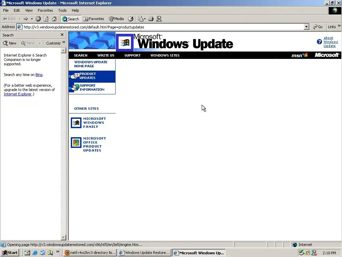Click the Edit page toolbar icon
The height and width of the screenshot is (257, 342).
coord(140,19)
